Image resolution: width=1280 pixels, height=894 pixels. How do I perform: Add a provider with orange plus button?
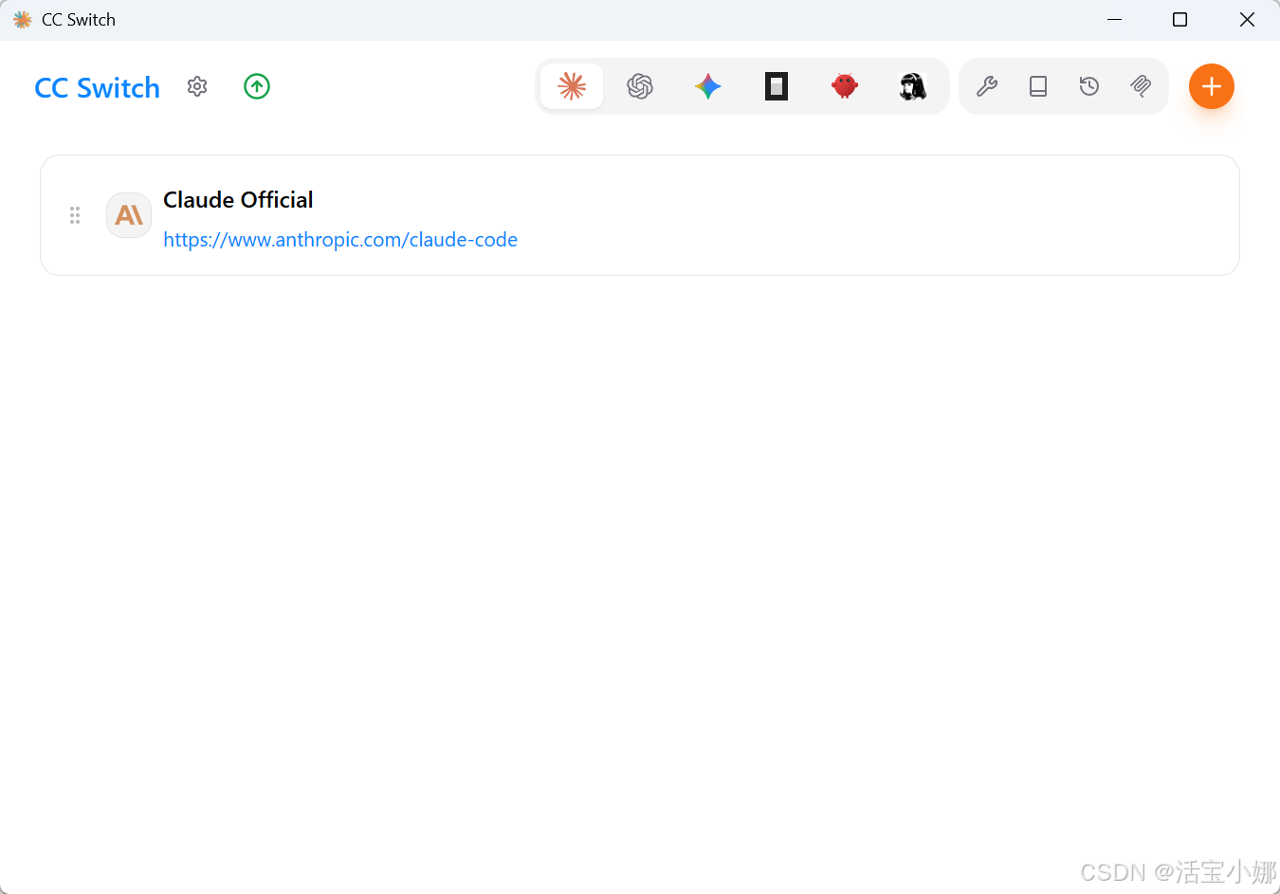[x=1212, y=86]
